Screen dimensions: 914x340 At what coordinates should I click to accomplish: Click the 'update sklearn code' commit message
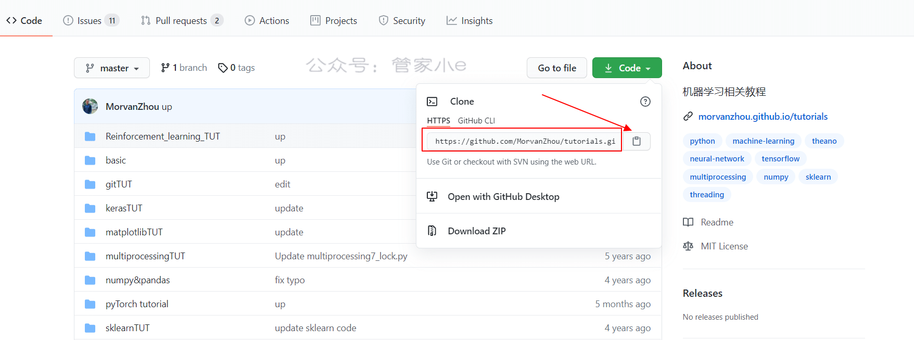pos(315,328)
